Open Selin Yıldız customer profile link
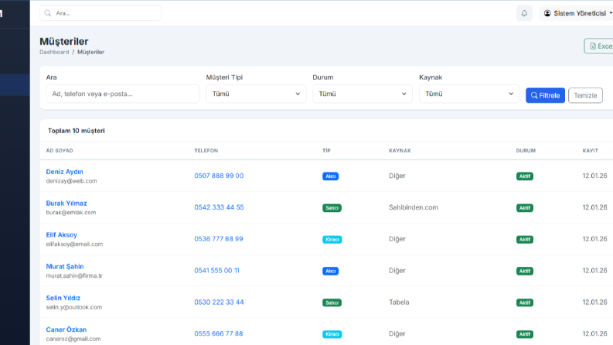Image resolution: width=613 pixels, height=345 pixels. pyautogui.click(x=63, y=298)
